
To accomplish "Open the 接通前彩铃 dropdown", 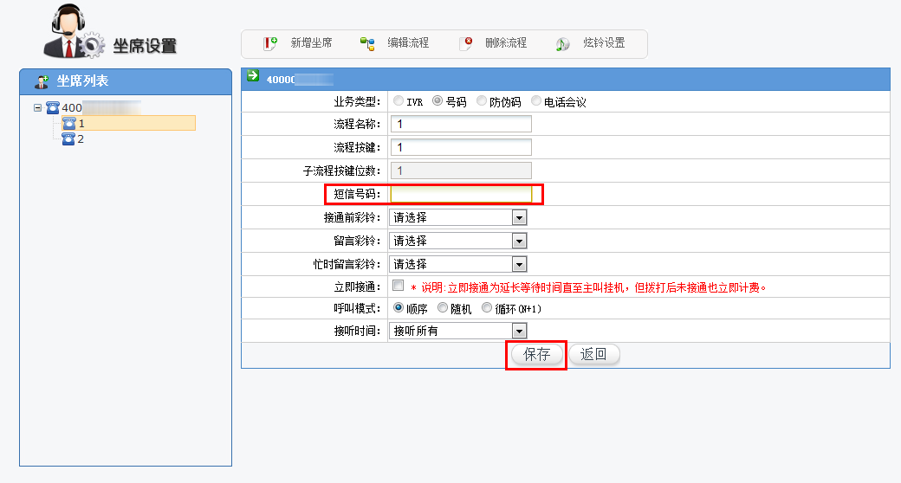I will tap(519, 217).
